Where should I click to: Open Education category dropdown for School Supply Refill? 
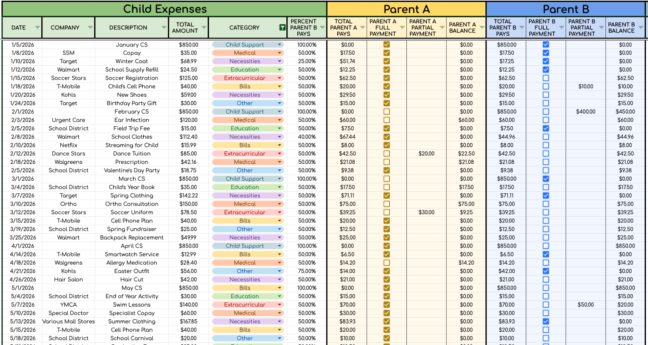click(x=280, y=69)
